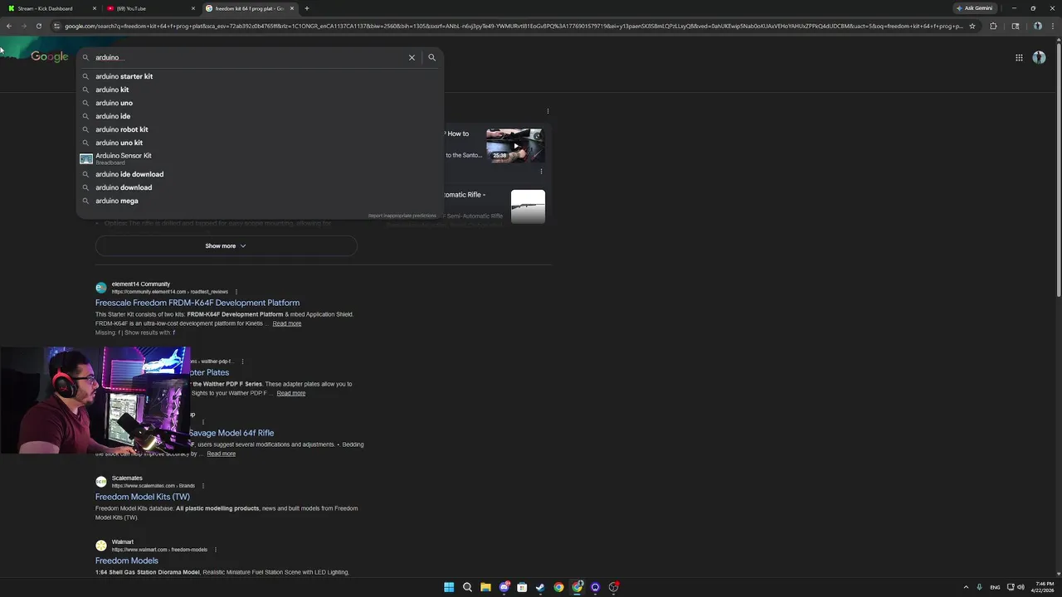Screen dimensions: 1062x597
Task: Open a new browser tab with plus
Action: [x=307, y=8]
